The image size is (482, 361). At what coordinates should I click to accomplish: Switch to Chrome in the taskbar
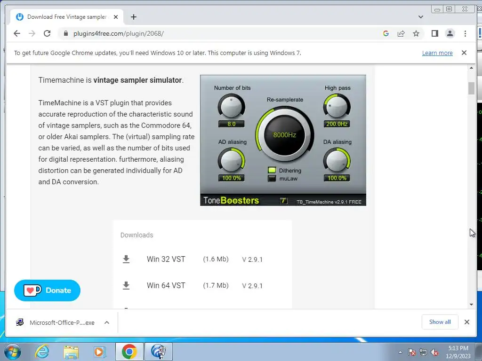click(129, 352)
